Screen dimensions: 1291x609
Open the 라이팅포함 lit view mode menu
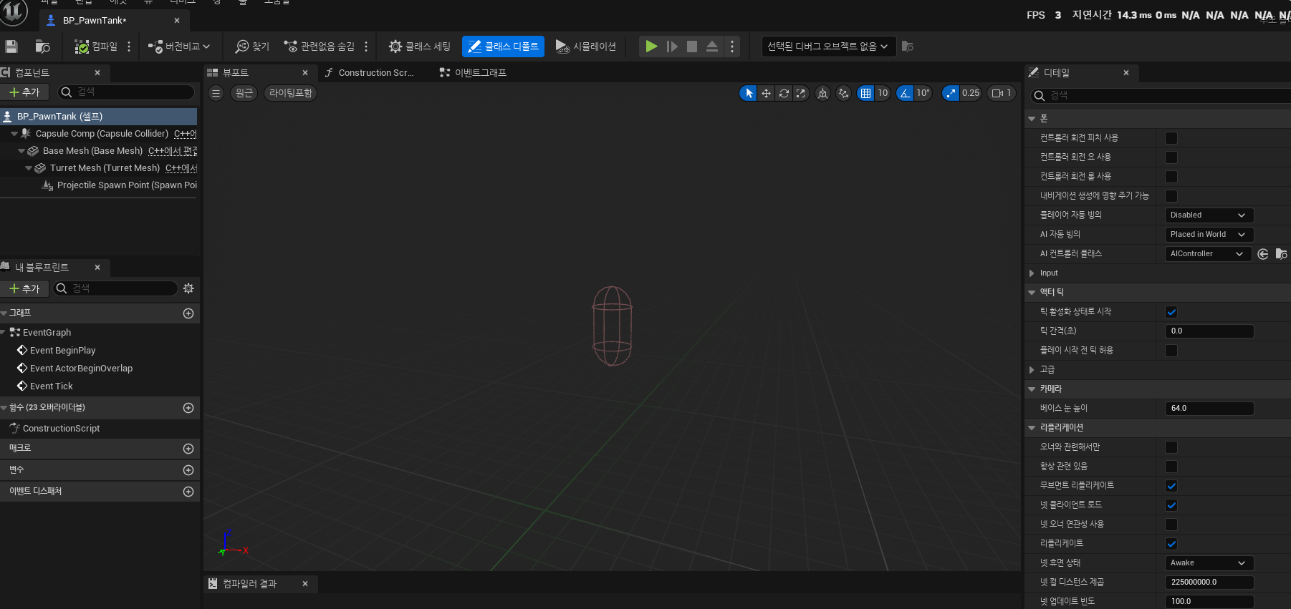[291, 93]
